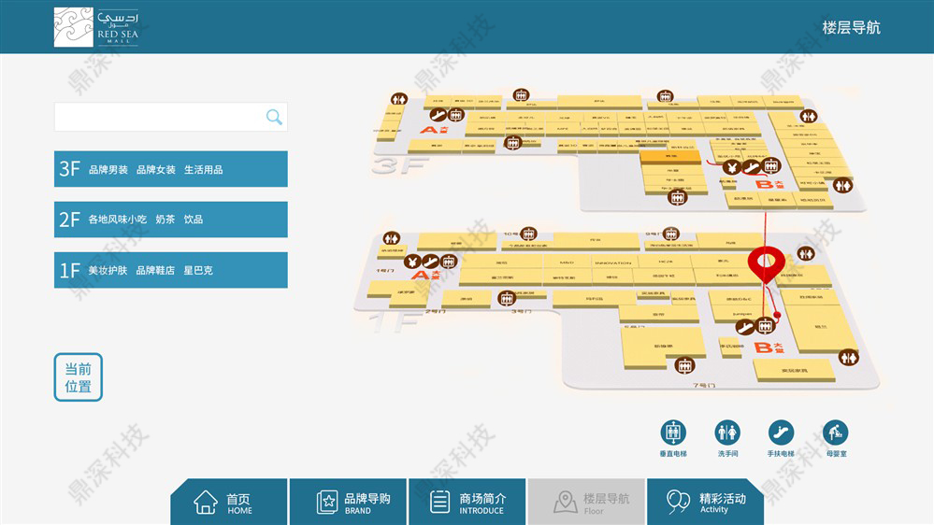The image size is (934, 525).
Task: Switch to the 品牌导购 BRAND tab
Action: [347, 503]
